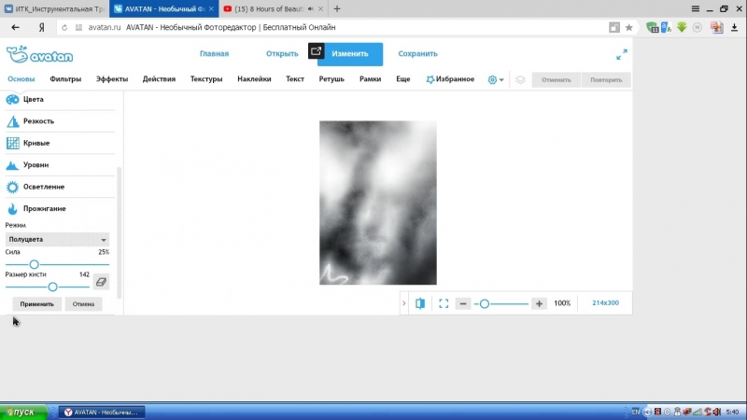Bookmark the page with the star icon
Screen dimensions: 747x420
coord(628,28)
